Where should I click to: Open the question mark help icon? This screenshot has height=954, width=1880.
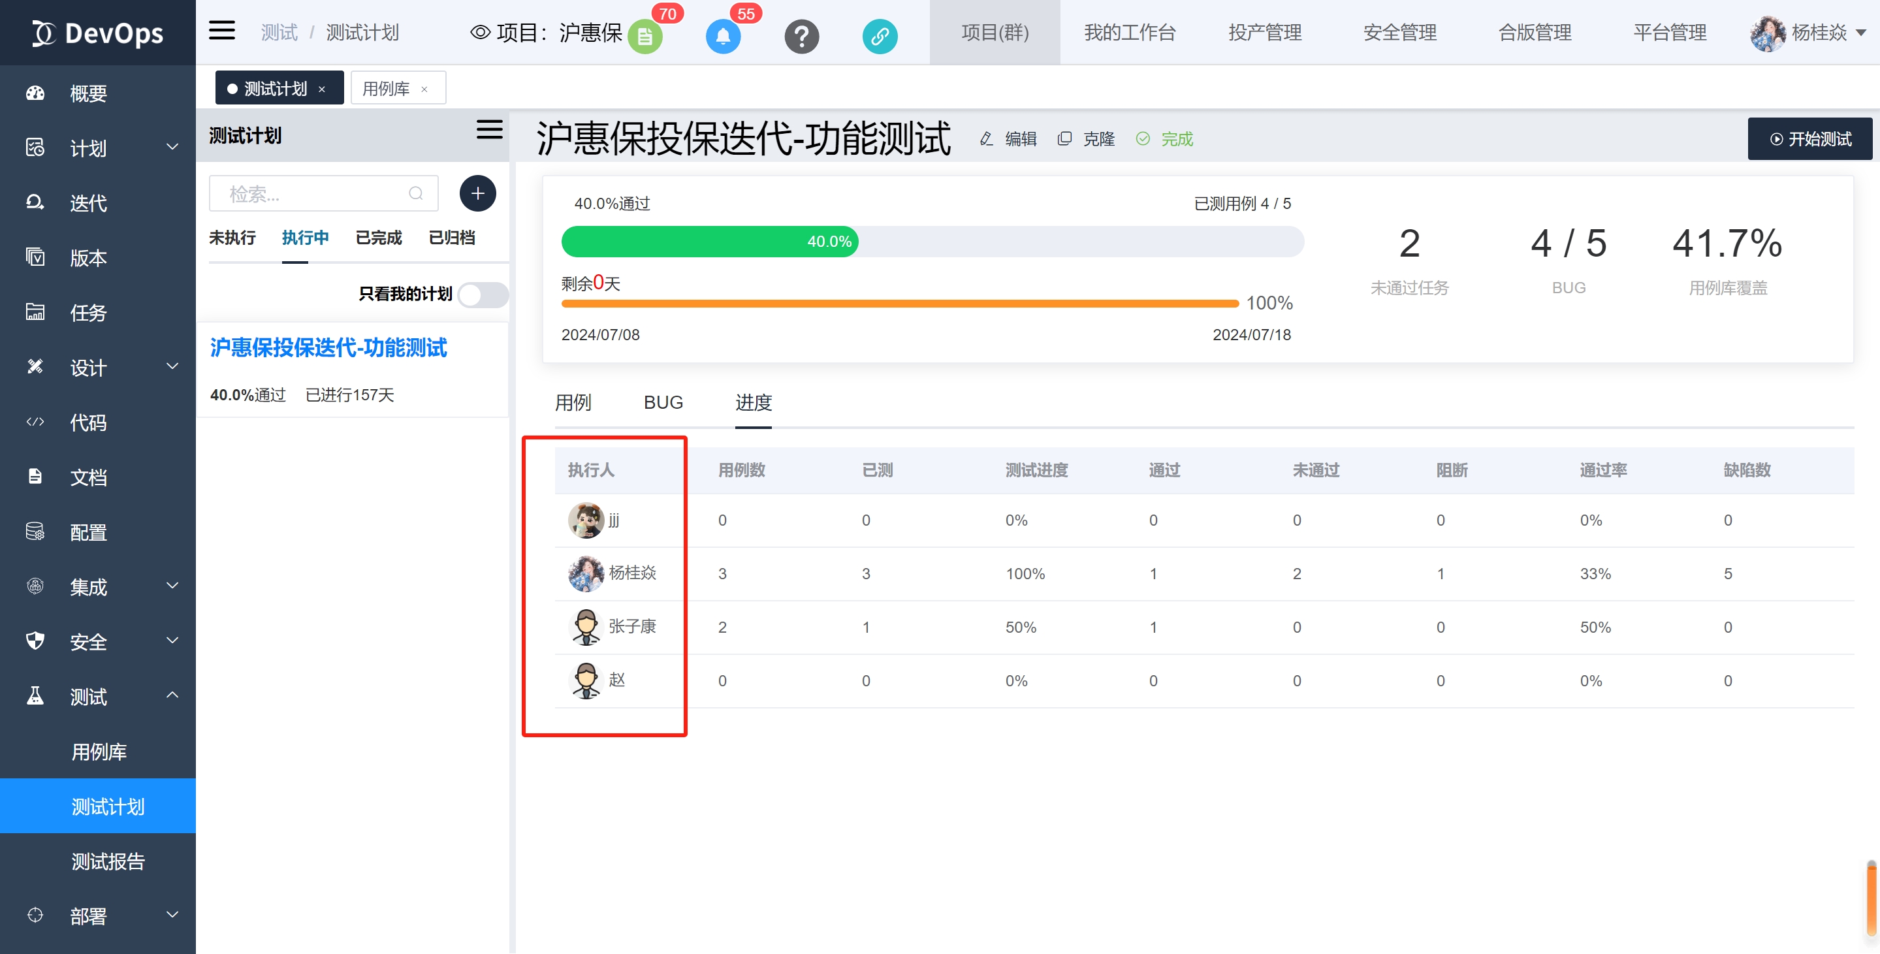click(801, 36)
